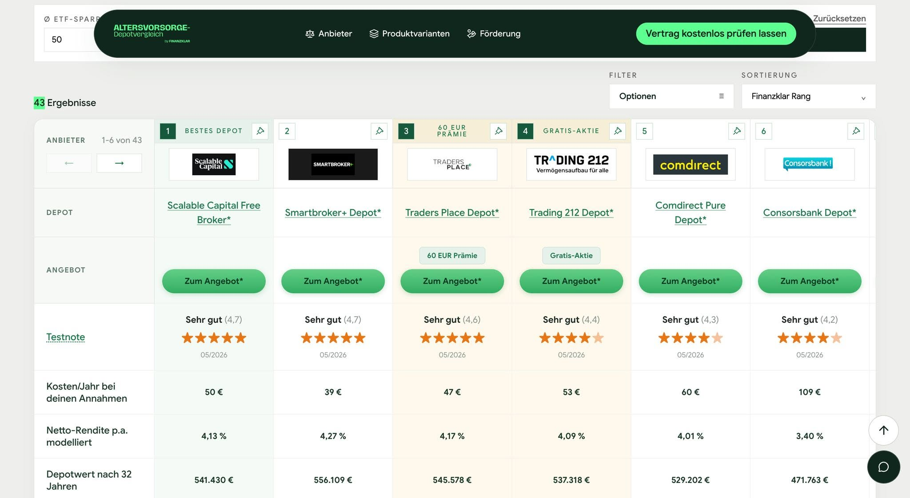The image size is (910, 498).
Task: Click the '43 Ergebnisse' result count
Action: click(65, 103)
